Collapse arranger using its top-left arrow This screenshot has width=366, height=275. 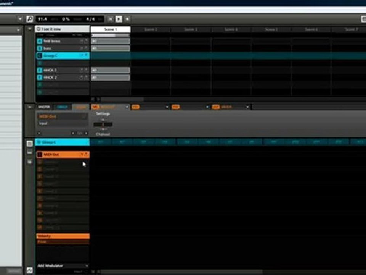[x=29, y=29]
